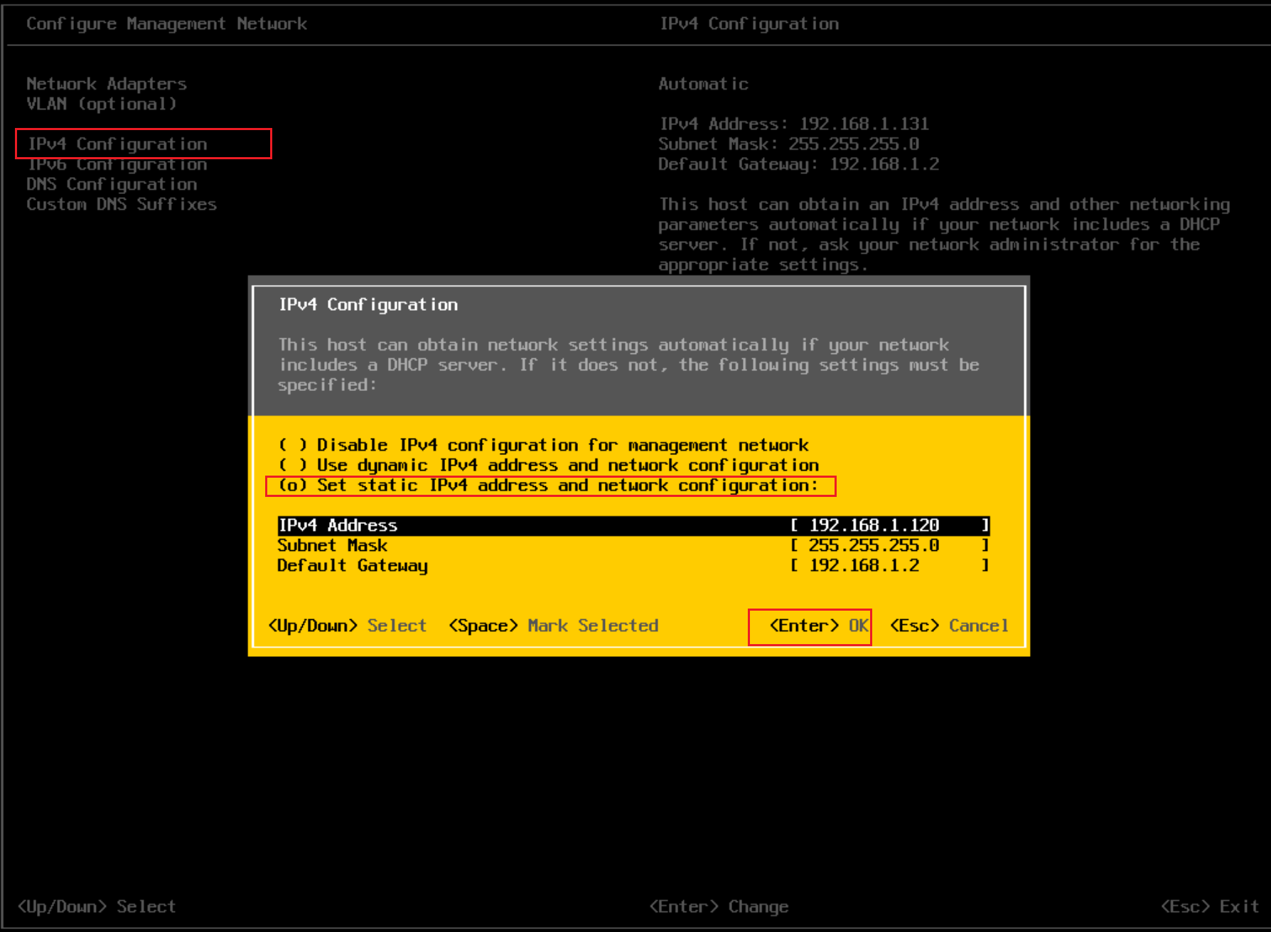Click <Space> Mark Selected hint
1271x932 pixels.
coord(554,626)
